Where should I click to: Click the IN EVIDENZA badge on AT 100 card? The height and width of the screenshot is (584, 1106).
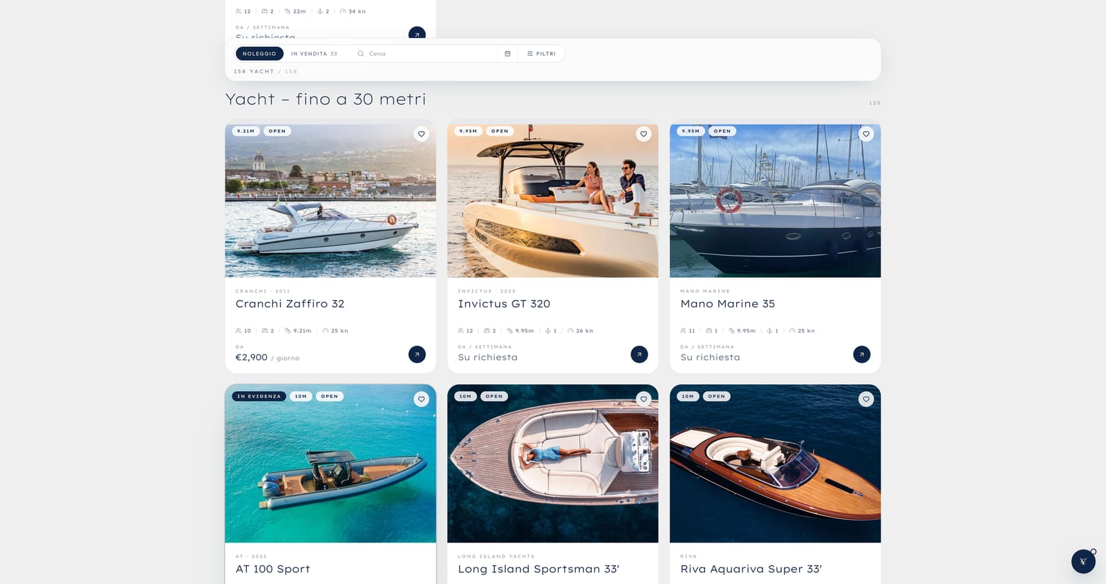(259, 397)
